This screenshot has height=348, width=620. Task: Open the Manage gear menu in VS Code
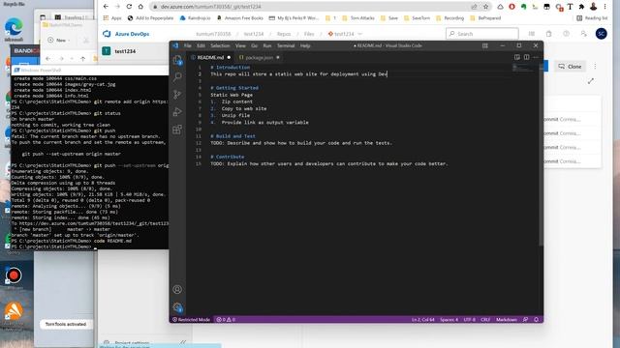click(x=177, y=307)
